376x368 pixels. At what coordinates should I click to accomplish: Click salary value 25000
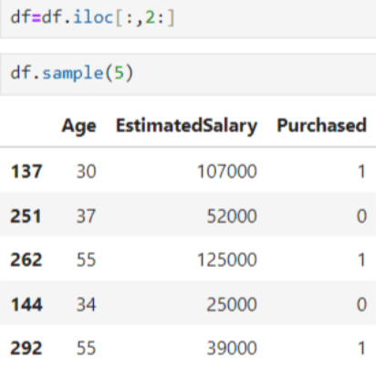pyautogui.click(x=232, y=304)
